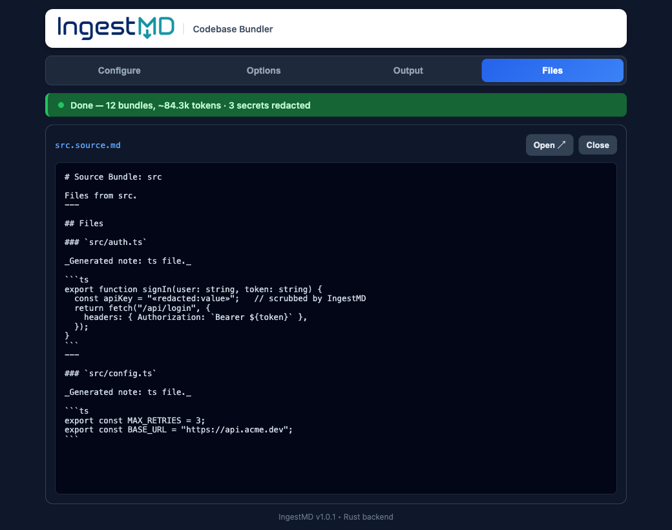The width and height of the screenshot is (672, 530).
Task: Click the '## Files' heading line
Action: 84,224
